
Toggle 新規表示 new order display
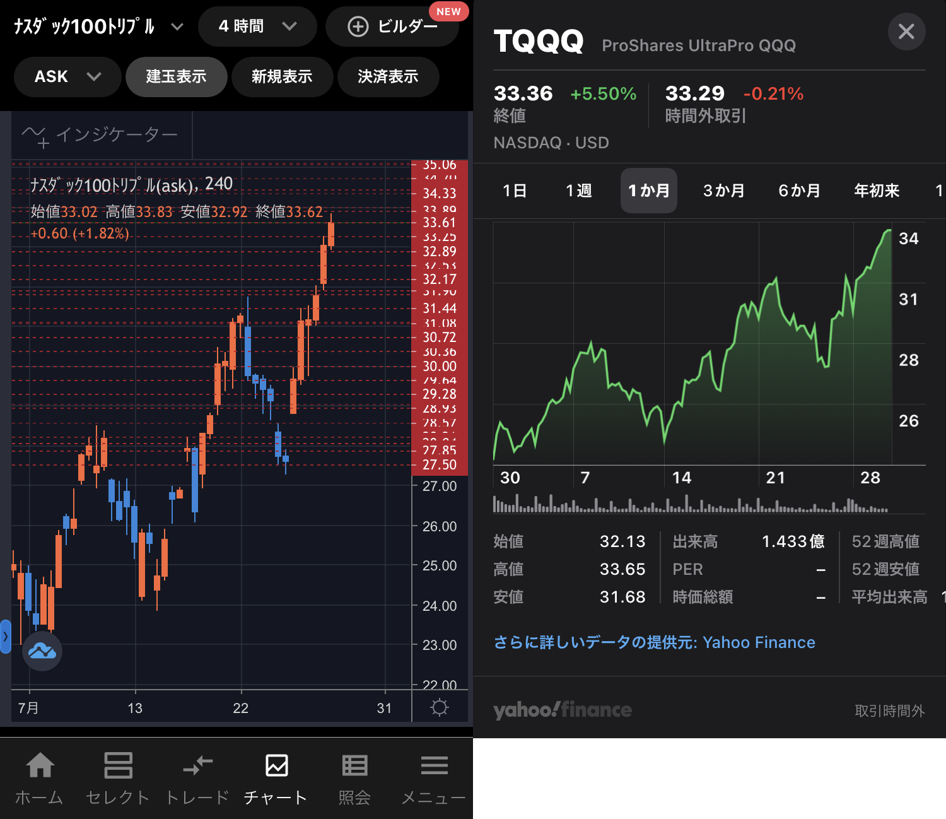click(282, 76)
